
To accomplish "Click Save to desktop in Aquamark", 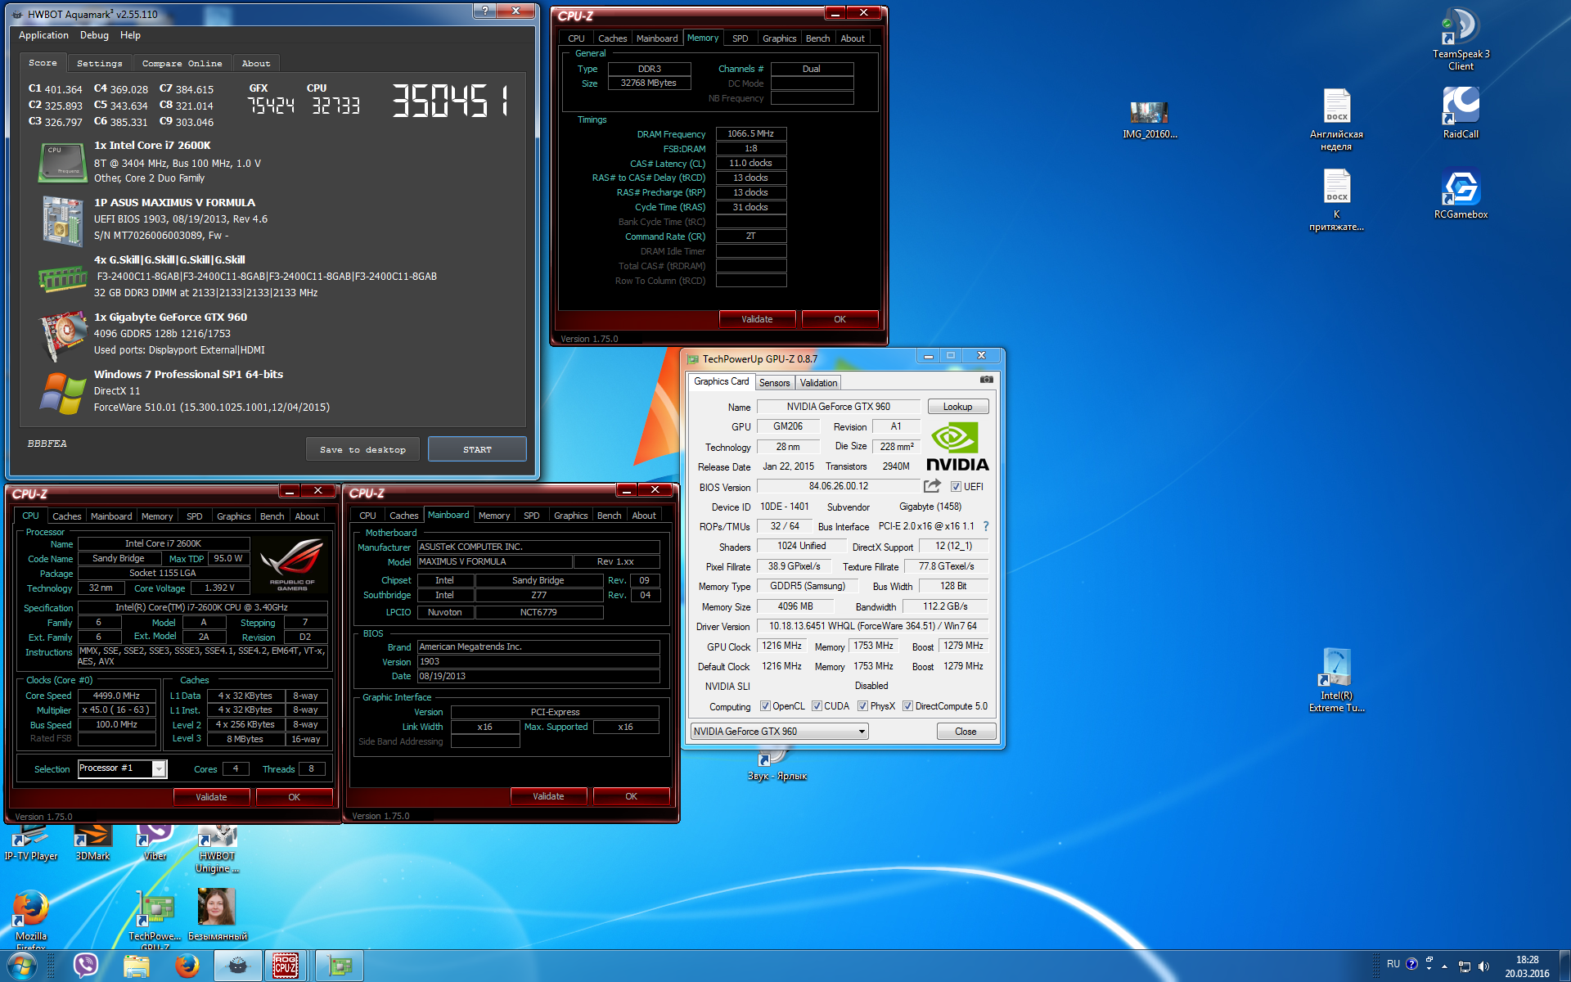I will [x=362, y=449].
